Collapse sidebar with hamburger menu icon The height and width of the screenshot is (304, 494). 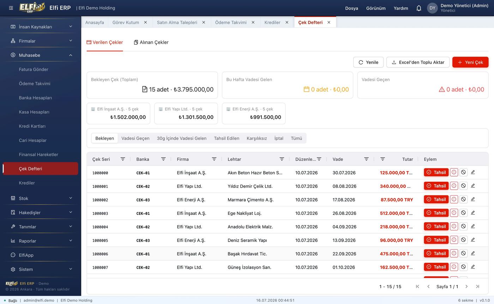pos(11,8)
